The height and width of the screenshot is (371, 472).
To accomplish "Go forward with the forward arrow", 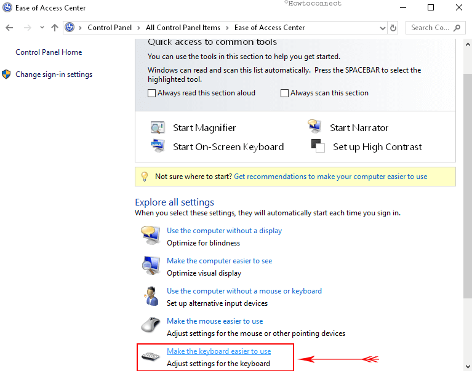I will click(28, 28).
